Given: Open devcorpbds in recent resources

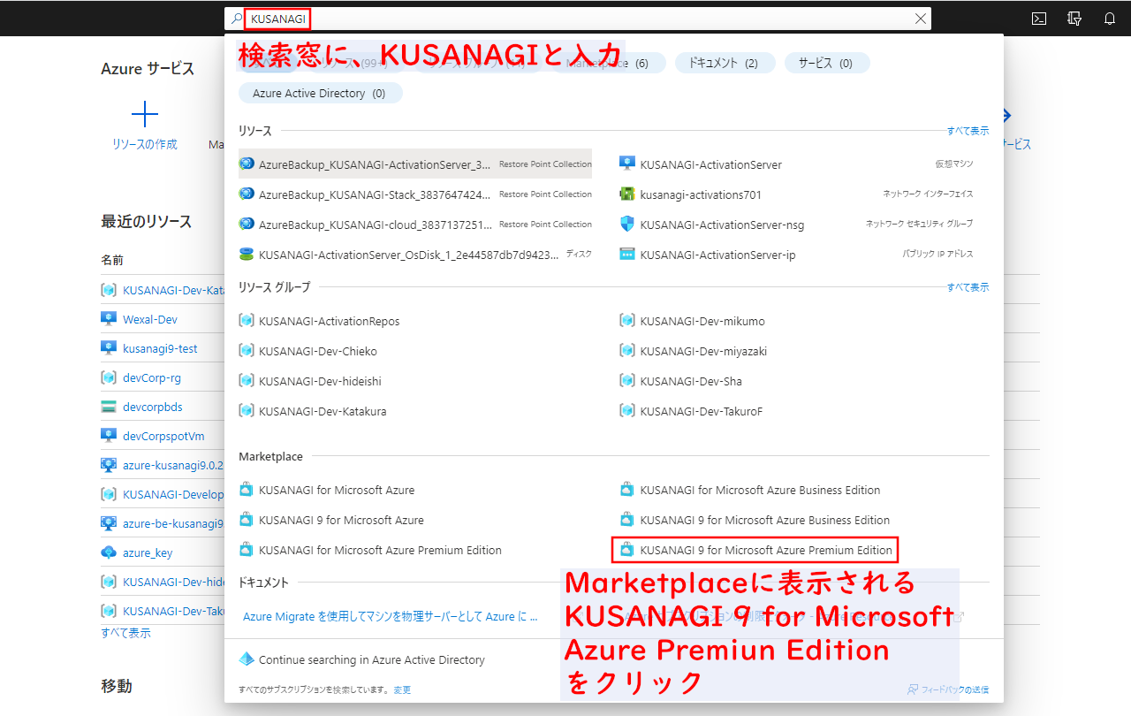Looking at the screenshot, I should 153,407.
